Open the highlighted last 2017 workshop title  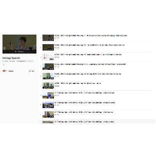tap(84, 122)
